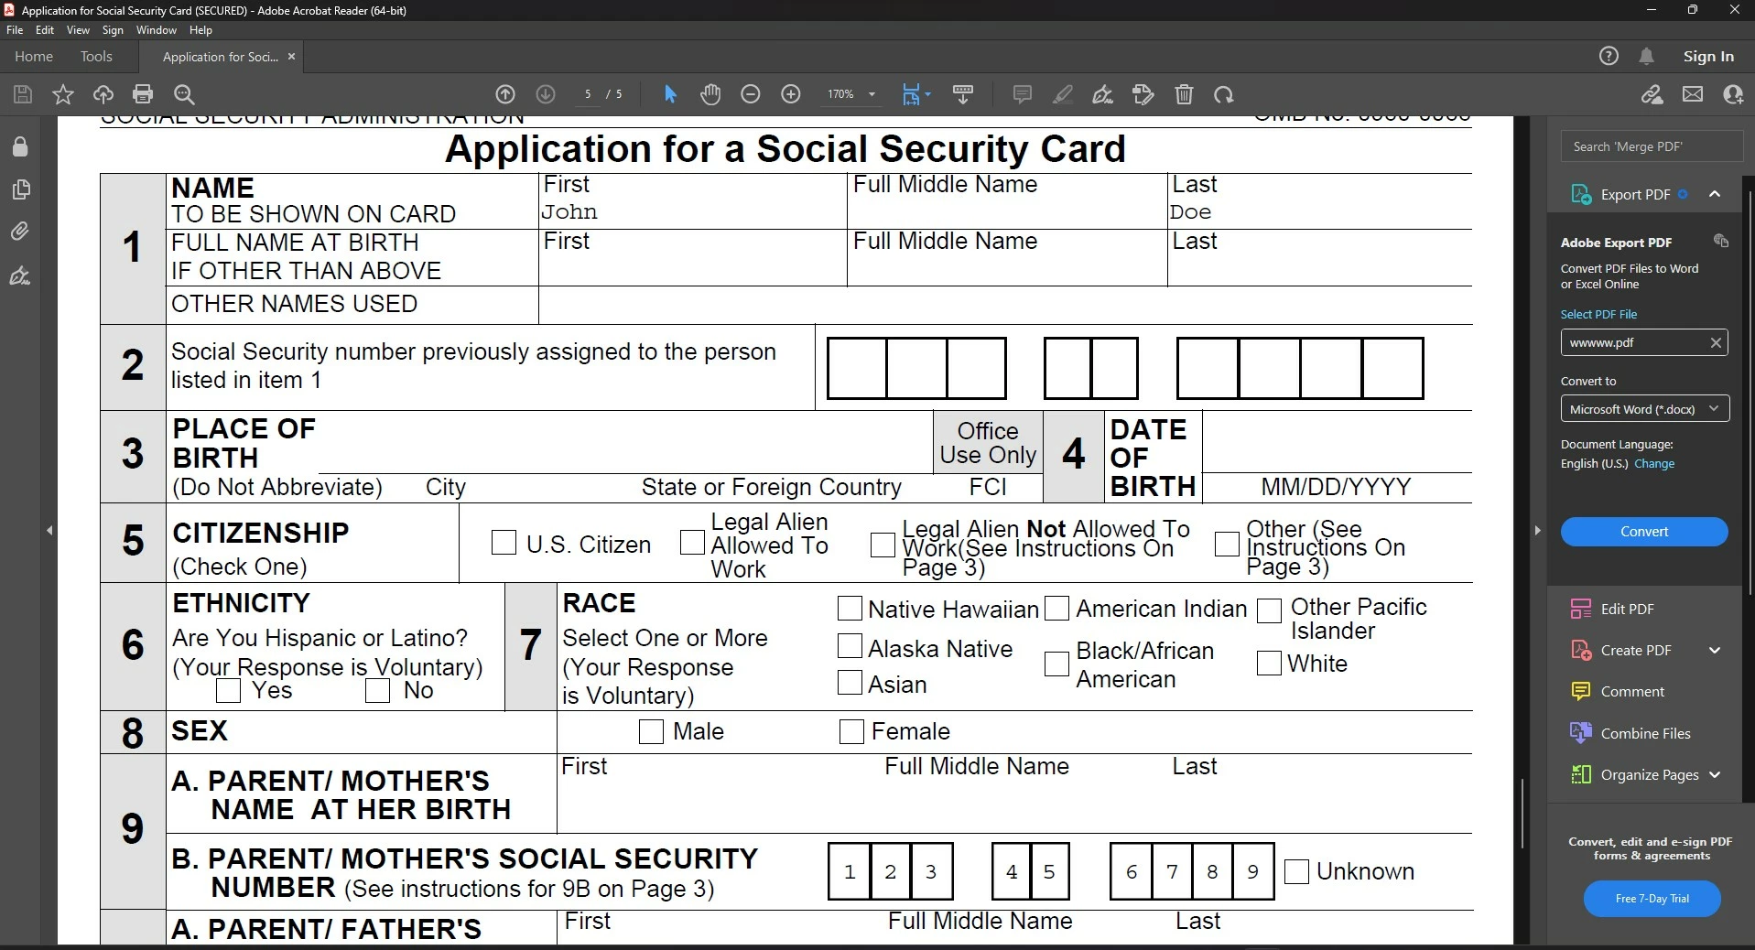This screenshot has width=1755, height=950.
Task: Open the Window menu
Action: point(157,30)
